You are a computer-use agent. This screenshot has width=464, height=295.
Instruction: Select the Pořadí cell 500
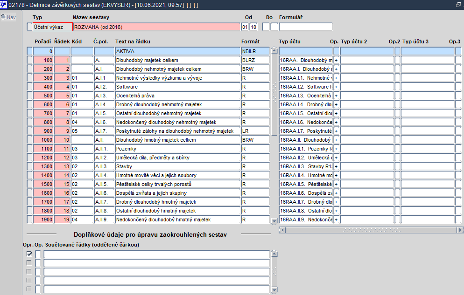tap(43, 96)
